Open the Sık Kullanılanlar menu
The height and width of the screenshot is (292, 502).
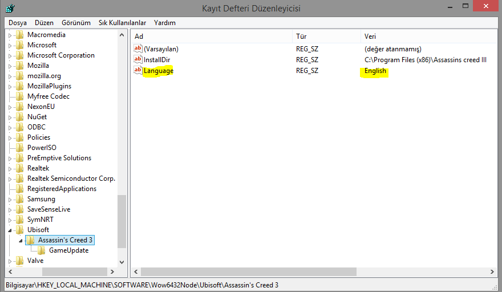[122, 23]
